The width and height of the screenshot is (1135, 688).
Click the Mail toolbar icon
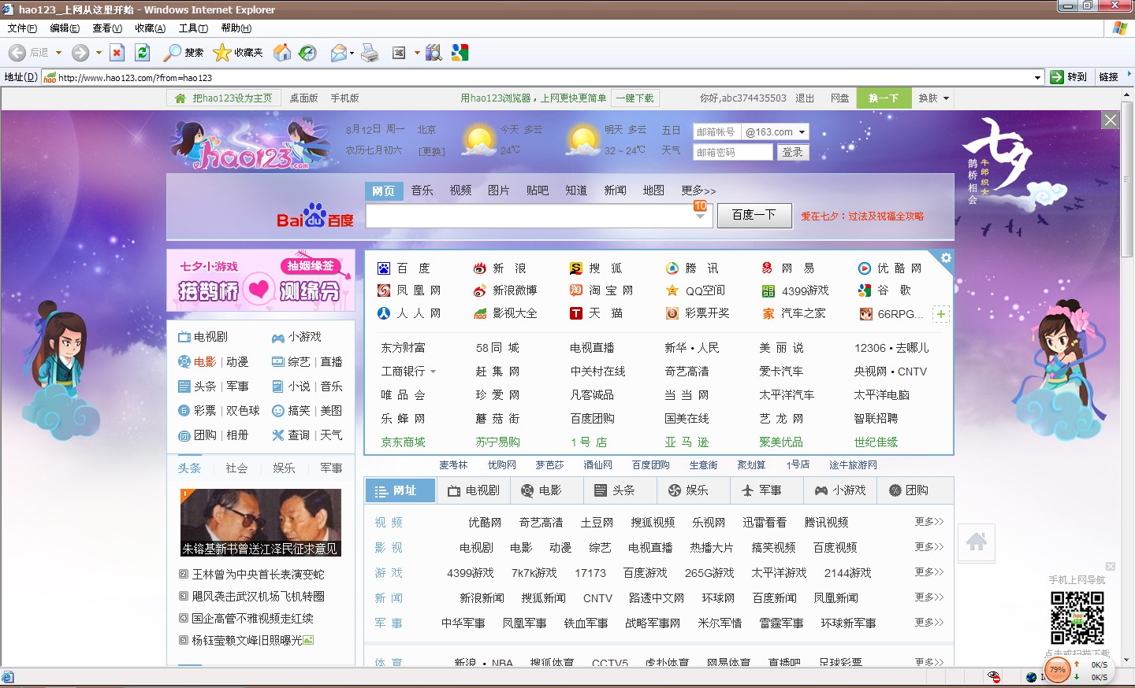[x=339, y=53]
